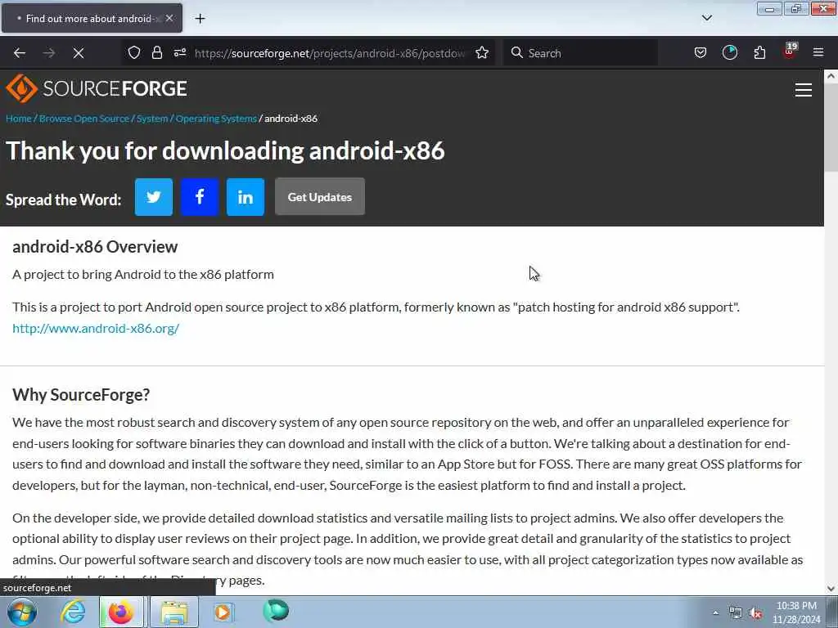Click the android-x86 Overview heading
This screenshot has width=838, height=628.
(95, 247)
